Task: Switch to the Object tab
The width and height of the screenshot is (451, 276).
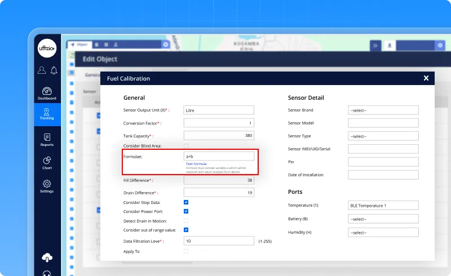Action: pos(79,44)
